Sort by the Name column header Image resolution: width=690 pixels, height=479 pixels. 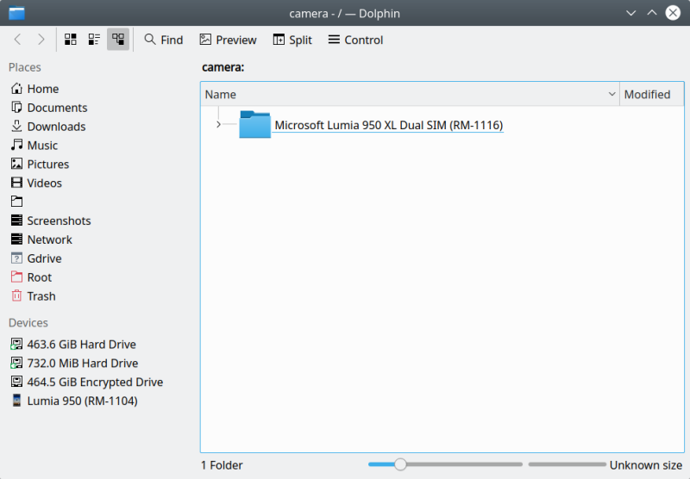410,94
